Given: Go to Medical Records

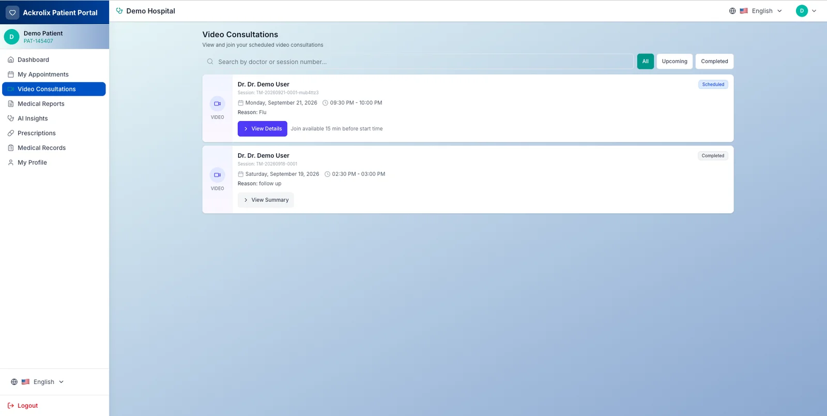Looking at the screenshot, I should (x=54, y=148).
